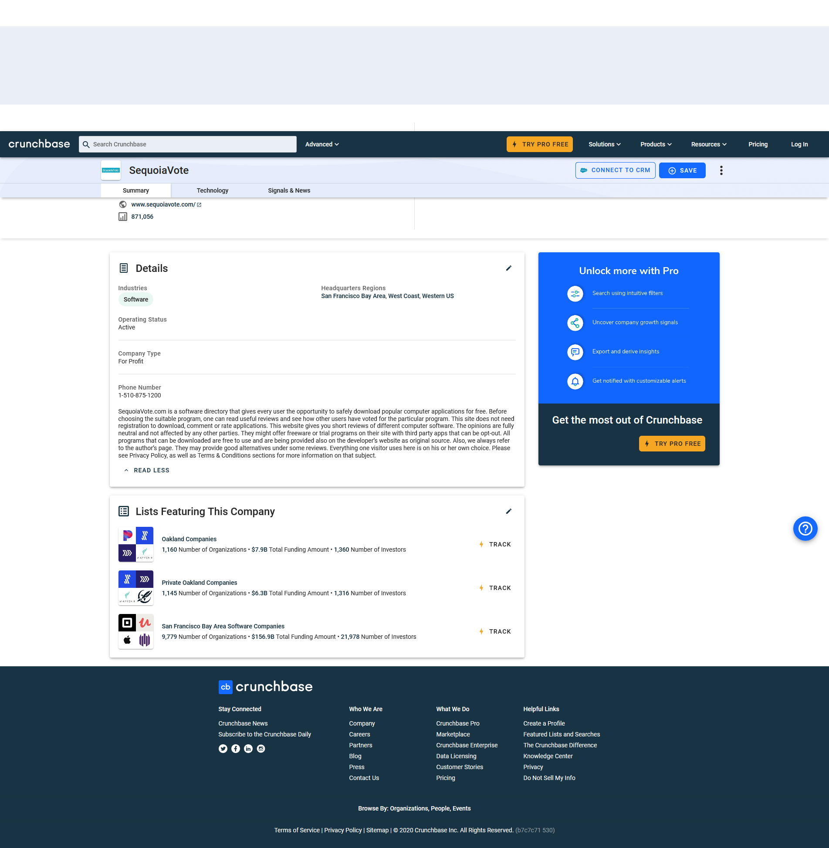
Task: Open the Careers footer link
Action: (359, 734)
